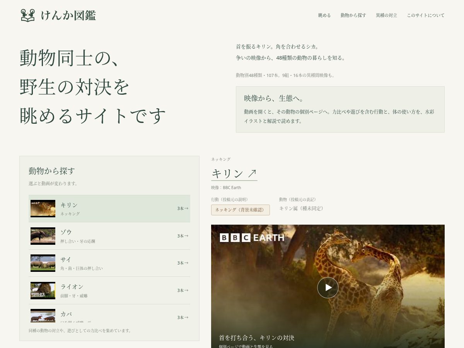464x348 pixels.
Task: Select the カバ row in the list
Action: coord(109,314)
